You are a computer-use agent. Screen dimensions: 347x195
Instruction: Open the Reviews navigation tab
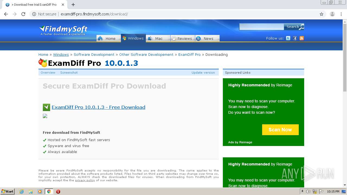(x=182, y=38)
